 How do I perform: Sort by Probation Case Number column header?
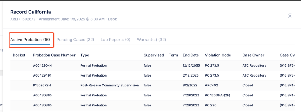click(x=54, y=55)
